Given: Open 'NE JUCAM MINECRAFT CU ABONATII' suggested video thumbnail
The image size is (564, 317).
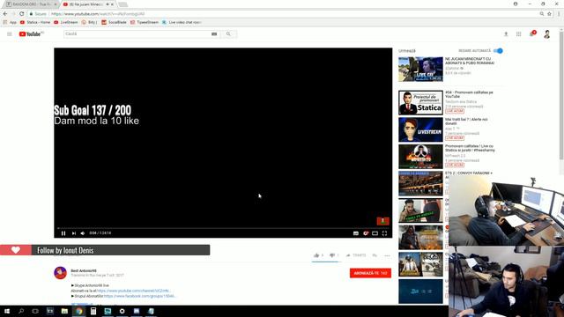Looking at the screenshot, I should coord(420,69).
